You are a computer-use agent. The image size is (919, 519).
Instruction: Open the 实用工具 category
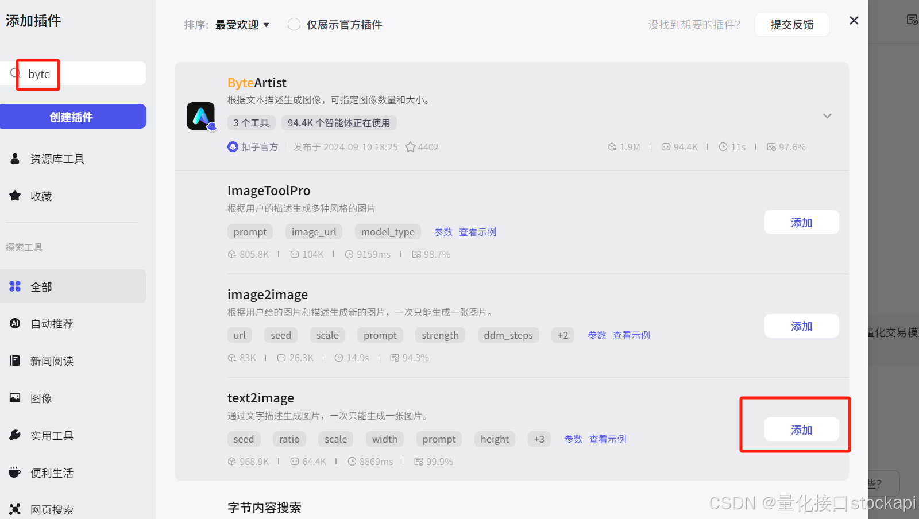click(73, 436)
